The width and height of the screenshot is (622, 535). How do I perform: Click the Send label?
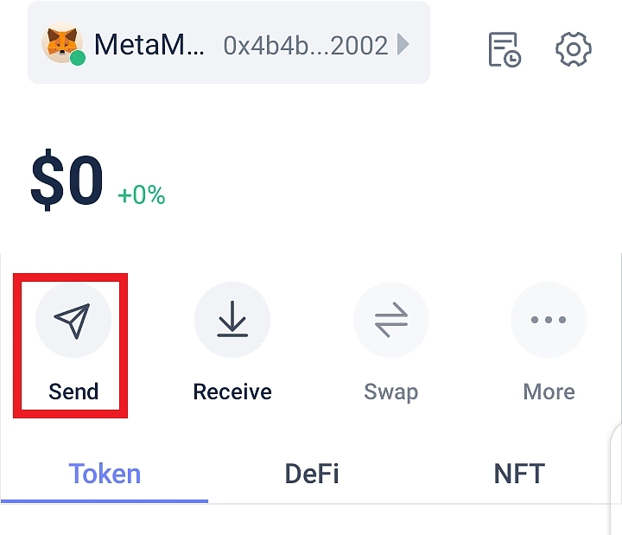point(73,392)
